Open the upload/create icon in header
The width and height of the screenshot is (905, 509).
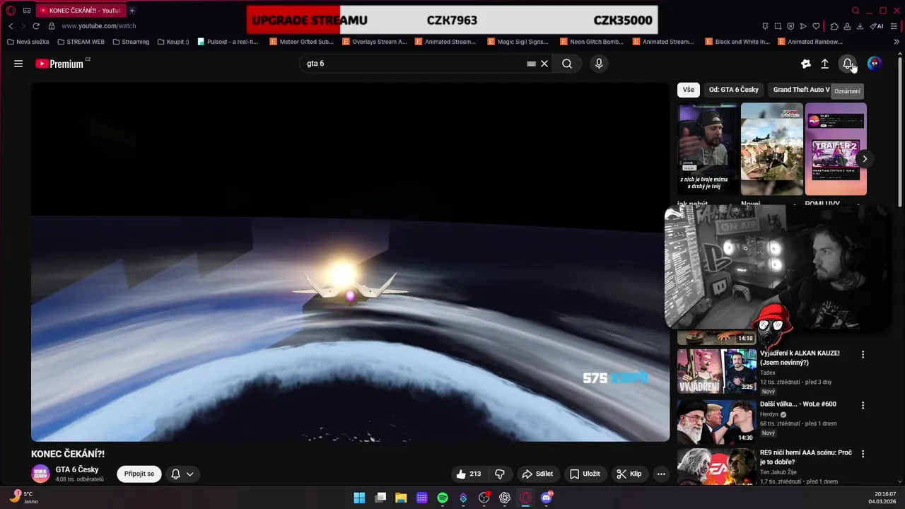tap(824, 64)
